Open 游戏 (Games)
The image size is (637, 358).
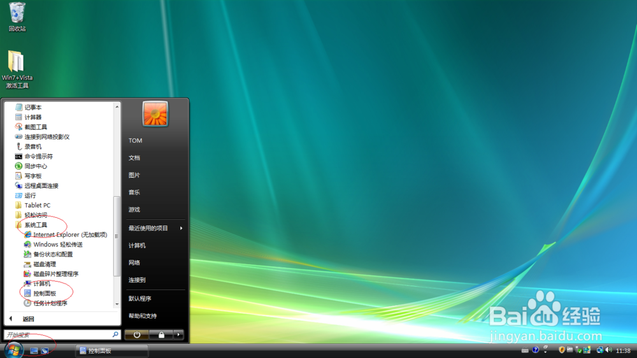click(134, 210)
